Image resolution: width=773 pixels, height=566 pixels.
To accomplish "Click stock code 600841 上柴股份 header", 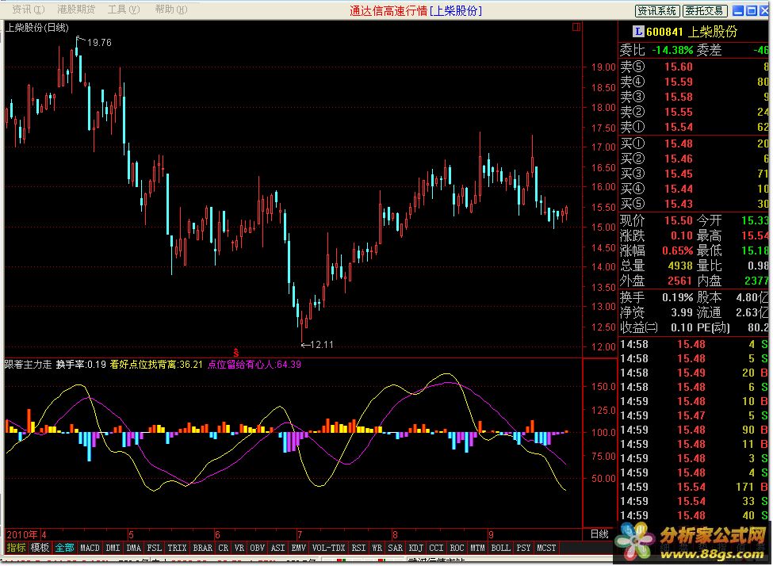I will 691,32.
